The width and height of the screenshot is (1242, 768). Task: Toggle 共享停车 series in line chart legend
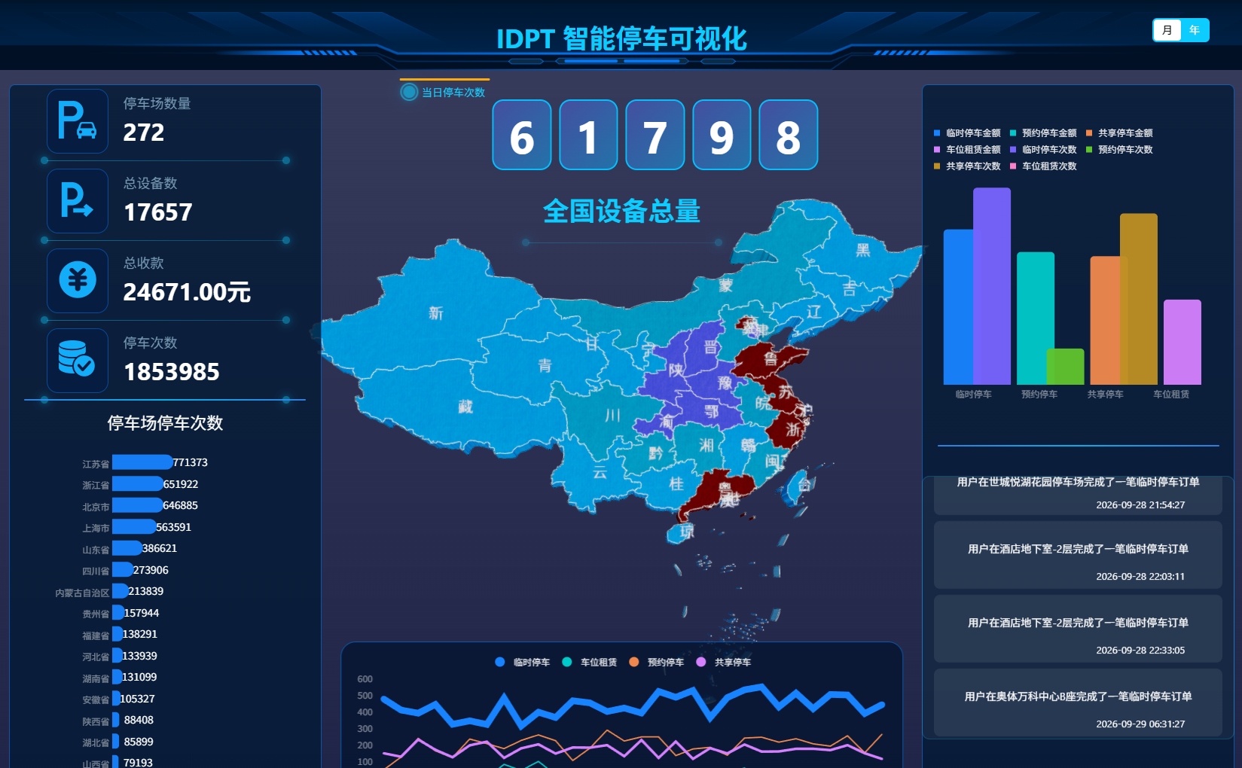(x=724, y=663)
